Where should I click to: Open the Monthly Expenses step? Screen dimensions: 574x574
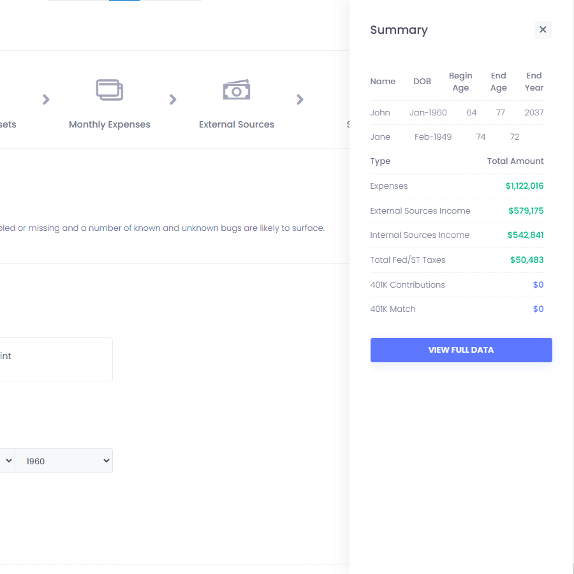click(110, 124)
